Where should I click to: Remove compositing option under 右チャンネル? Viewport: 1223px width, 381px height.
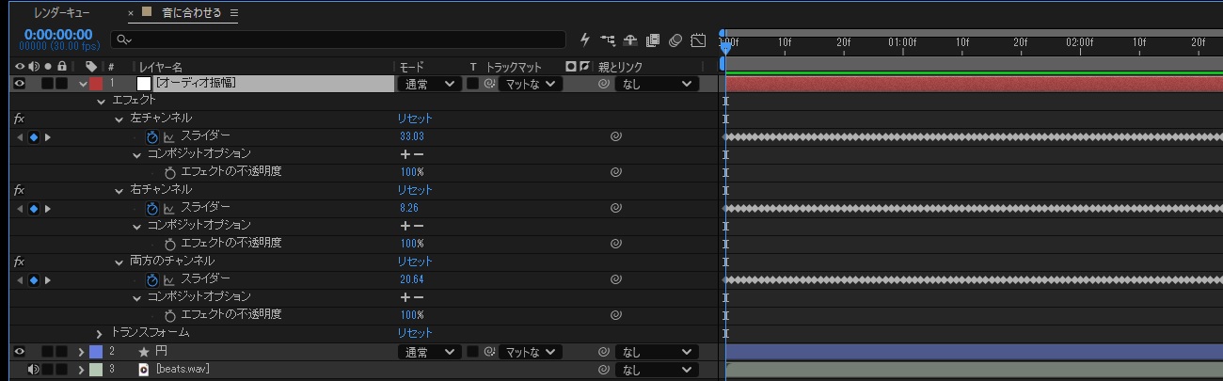coord(418,226)
